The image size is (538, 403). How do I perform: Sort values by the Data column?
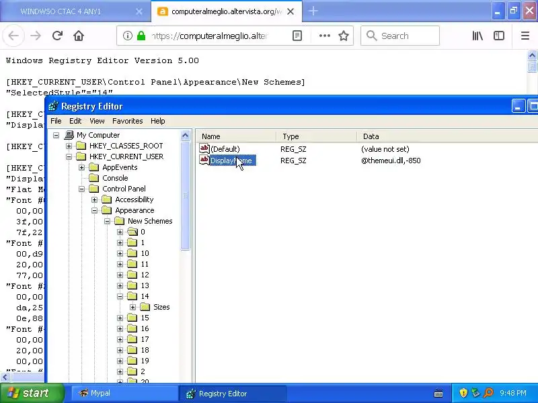pos(447,136)
